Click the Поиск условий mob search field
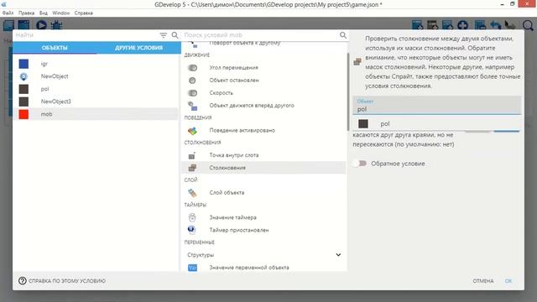This screenshot has height=302, width=537. [x=260, y=35]
